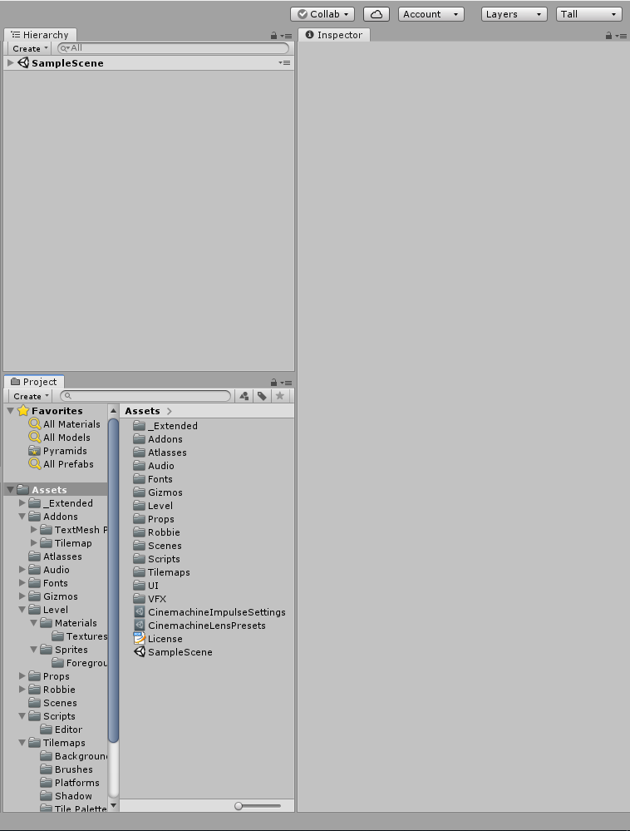This screenshot has height=831, width=630.
Task: Open SampleScene context menu in Hierarchy
Action: pos(284,62)
